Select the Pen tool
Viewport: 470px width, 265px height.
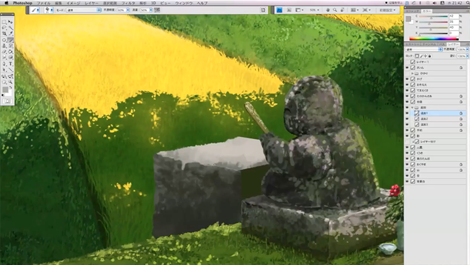click(x=4, y=63)
